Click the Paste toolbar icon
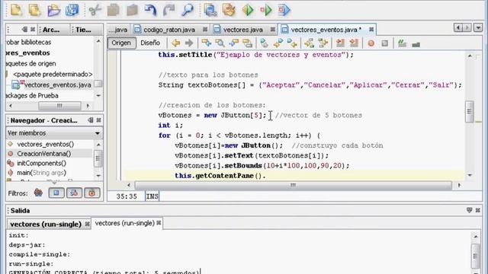488x274 pixels. (132, 10)
